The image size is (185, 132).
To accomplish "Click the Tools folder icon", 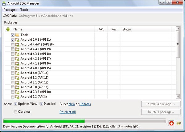I will pyautogui.click(x=17, y=35).
